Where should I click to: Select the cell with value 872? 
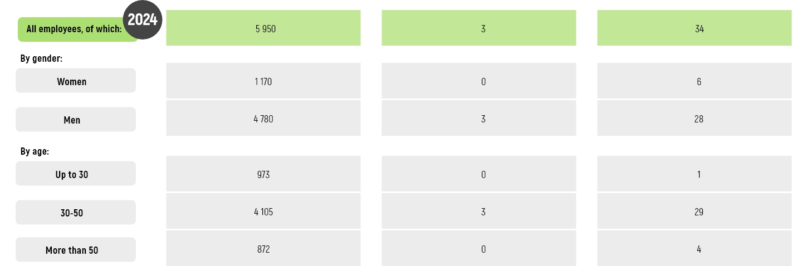263,249
